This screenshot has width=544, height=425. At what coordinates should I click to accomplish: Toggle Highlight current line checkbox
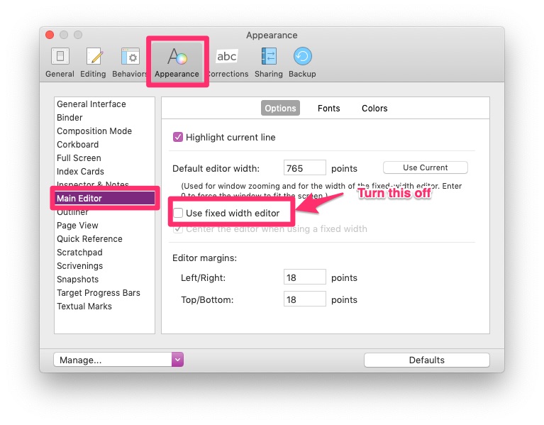[x=177, y=137]
